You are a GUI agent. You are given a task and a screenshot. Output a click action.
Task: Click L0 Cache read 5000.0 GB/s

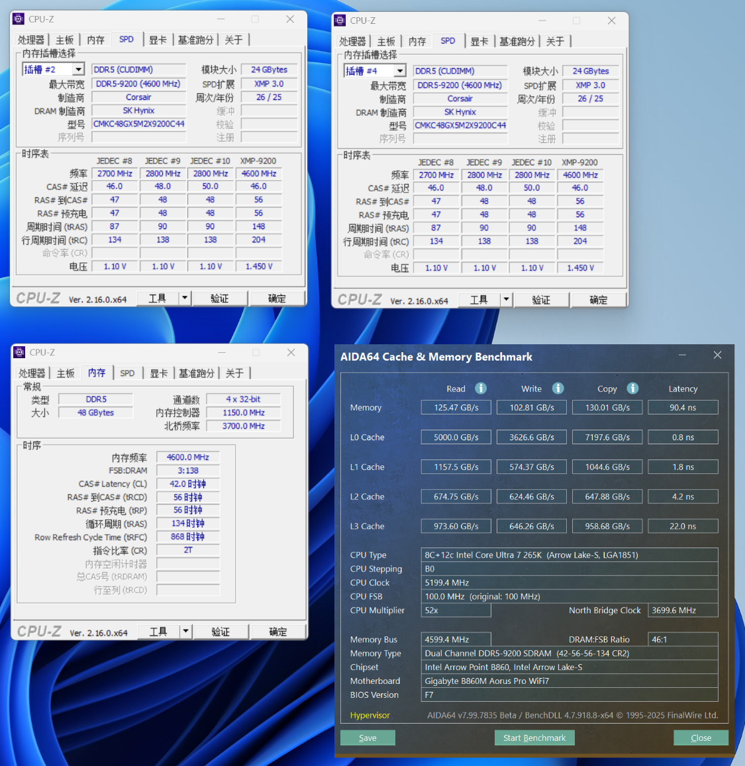(x=456, y=437)
